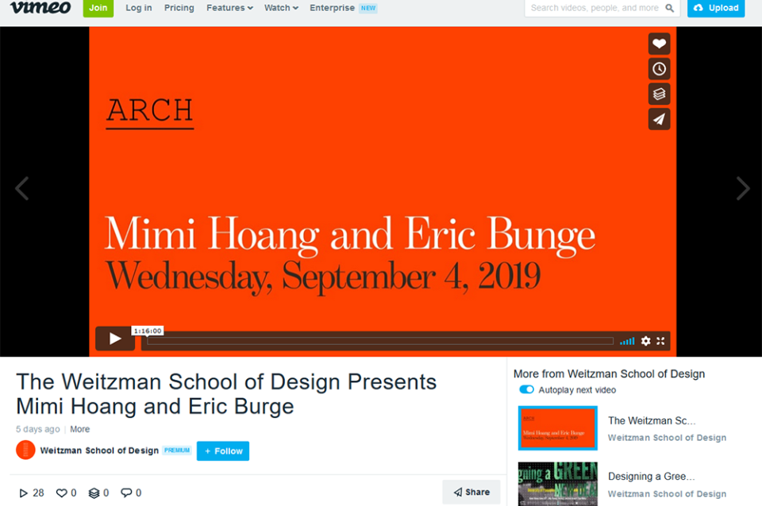Play the video
This screenshot has width=762, height=506.
114,339
